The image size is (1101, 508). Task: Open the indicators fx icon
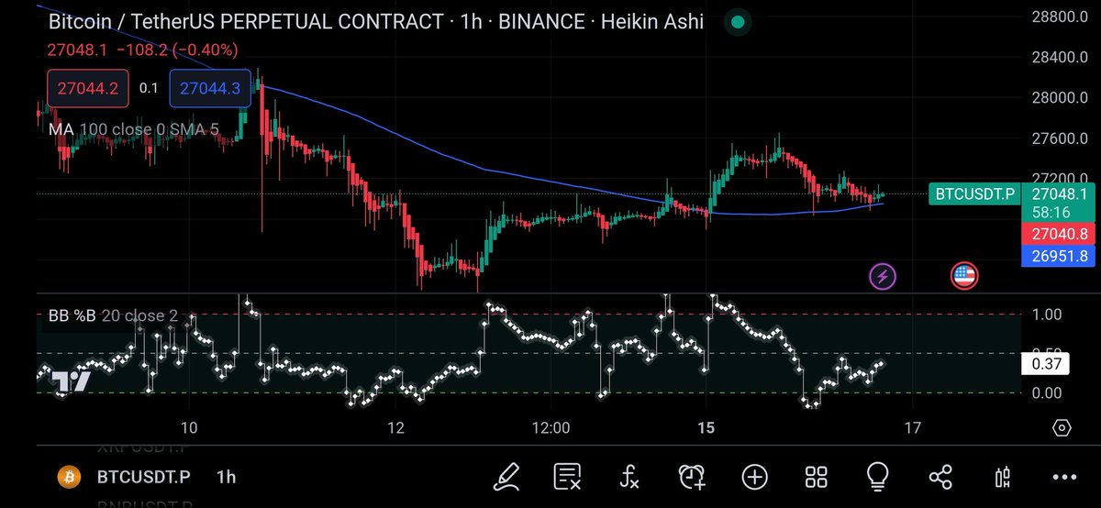[x=629, y=477]
